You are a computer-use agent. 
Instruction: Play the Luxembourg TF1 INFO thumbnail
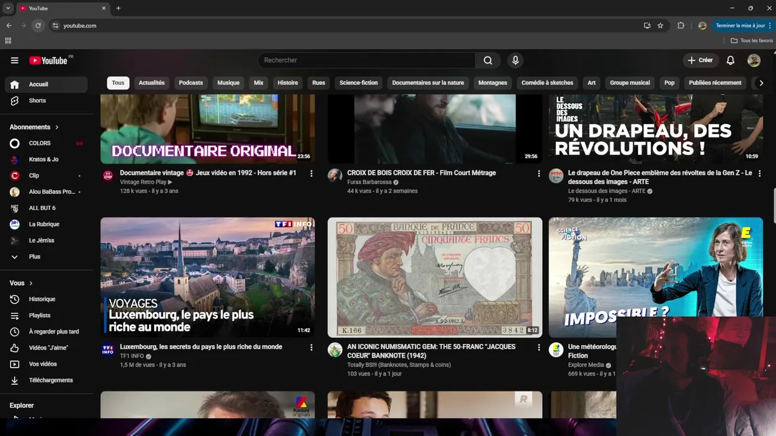tap(207, 277)
